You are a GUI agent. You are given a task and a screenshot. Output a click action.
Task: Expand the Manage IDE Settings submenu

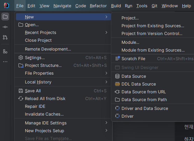coord(106,123)
